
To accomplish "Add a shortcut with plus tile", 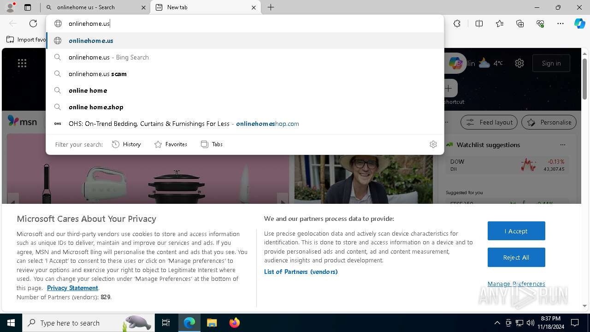I will pos(448,88).
